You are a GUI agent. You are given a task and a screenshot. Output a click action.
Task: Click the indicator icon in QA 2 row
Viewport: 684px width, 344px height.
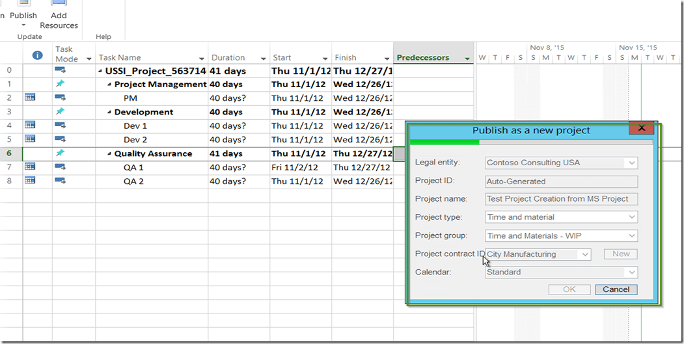tap(30, 181)
